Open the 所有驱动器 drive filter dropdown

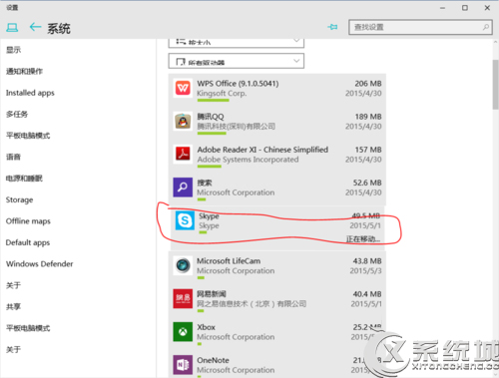click(237, 61)
